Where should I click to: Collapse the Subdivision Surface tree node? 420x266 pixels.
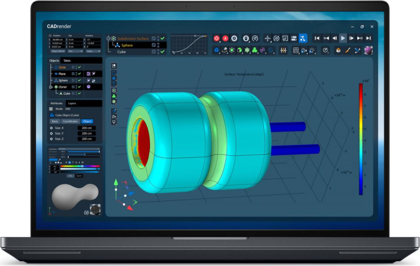(108, 38)
